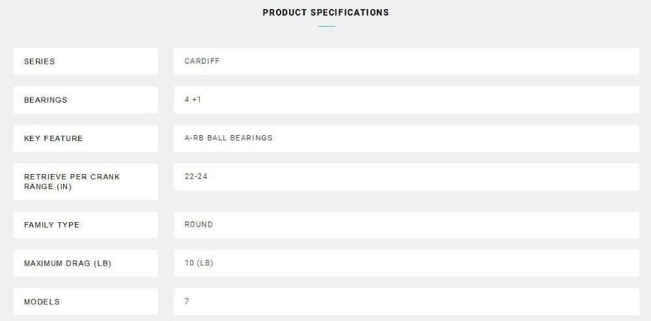Click the word BALL in key feature value
The height and width of the screenshot is (321, 651).
[x=217, y=138]
